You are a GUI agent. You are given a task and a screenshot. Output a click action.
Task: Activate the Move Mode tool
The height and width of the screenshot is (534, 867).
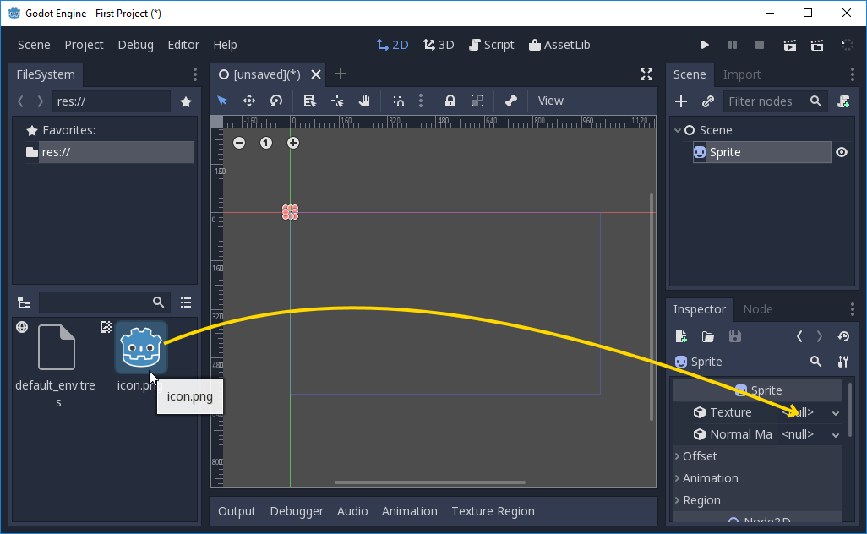(x=249, y=101)
